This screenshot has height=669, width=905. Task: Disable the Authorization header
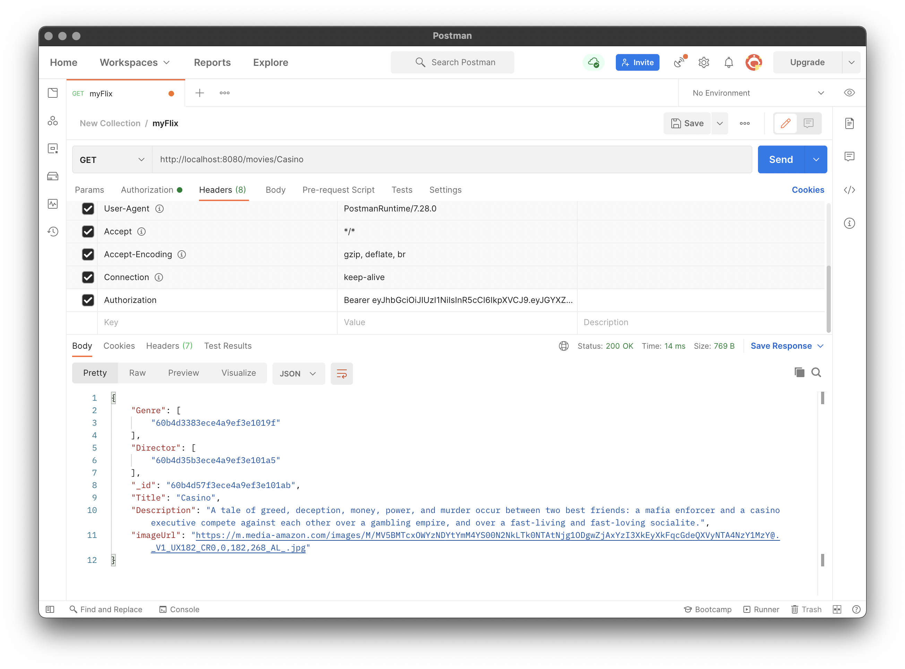pos(88,300)
